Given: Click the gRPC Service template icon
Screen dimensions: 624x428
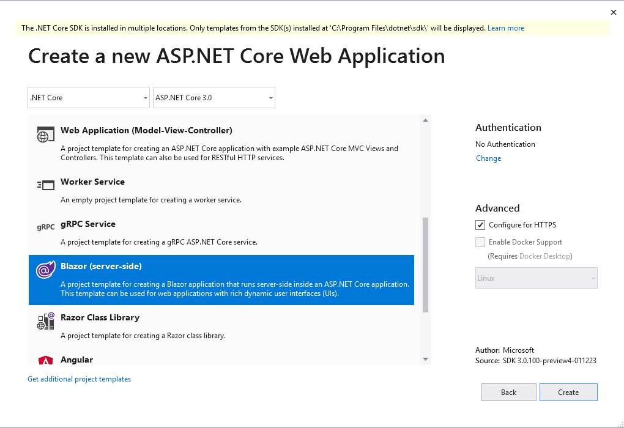Looking at the screenshot, I should (45, 227).
